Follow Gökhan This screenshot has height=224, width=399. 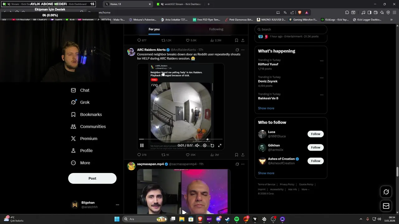315,147
